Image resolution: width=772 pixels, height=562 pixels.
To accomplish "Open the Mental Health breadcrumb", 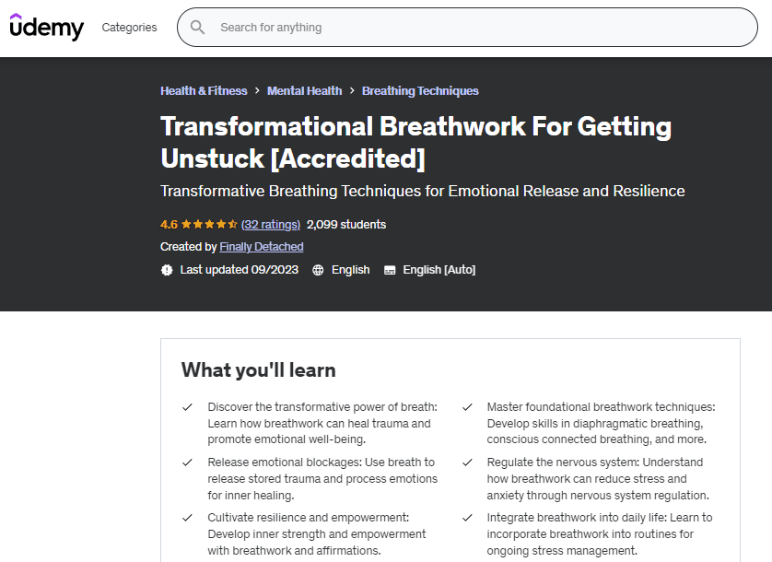I will [x=304, y=90].
